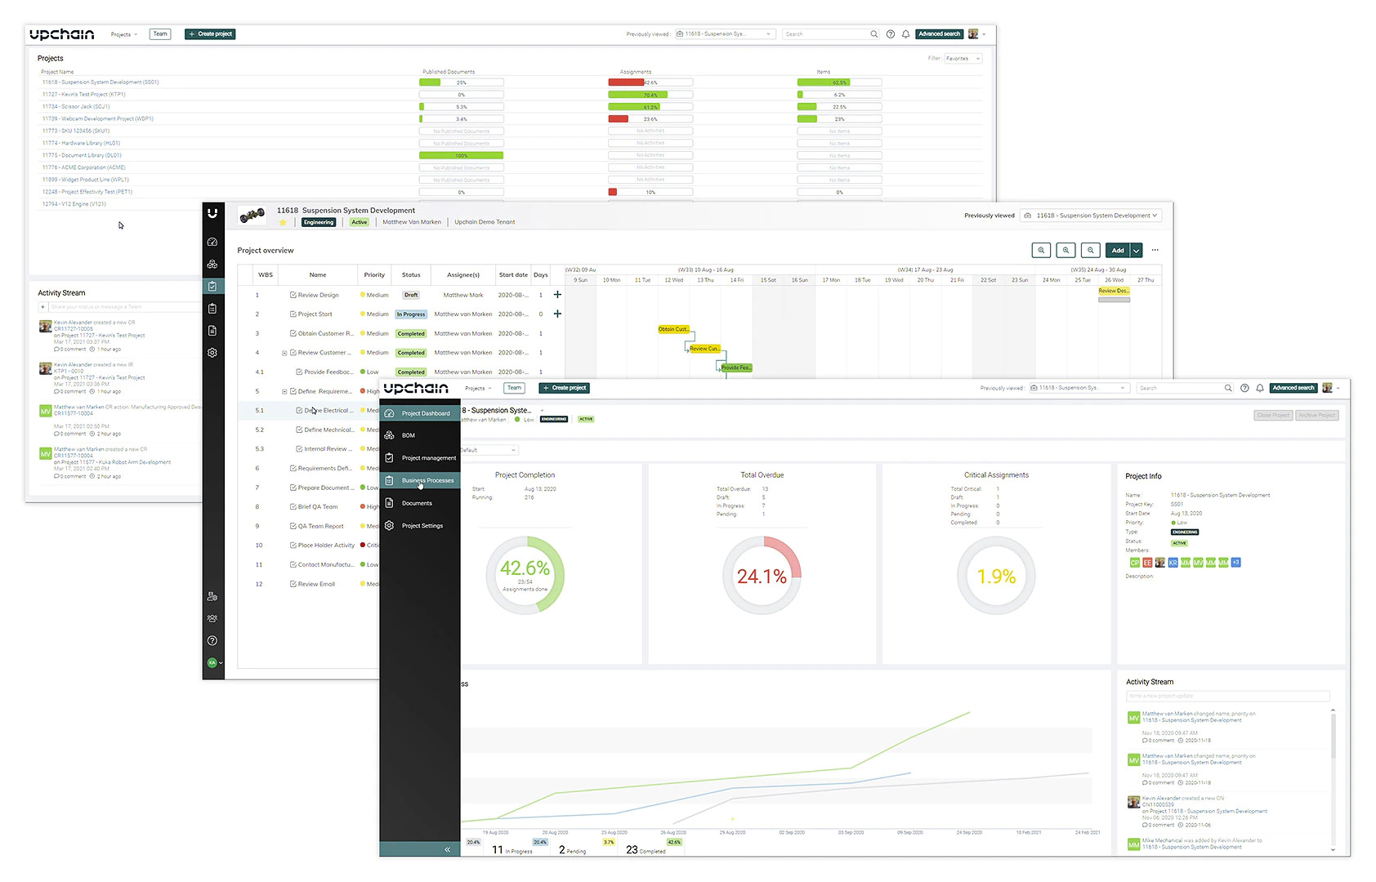1376x882 pixels.
Task: Click the BOM icon in the project sidebar
Action: point(390,435)
